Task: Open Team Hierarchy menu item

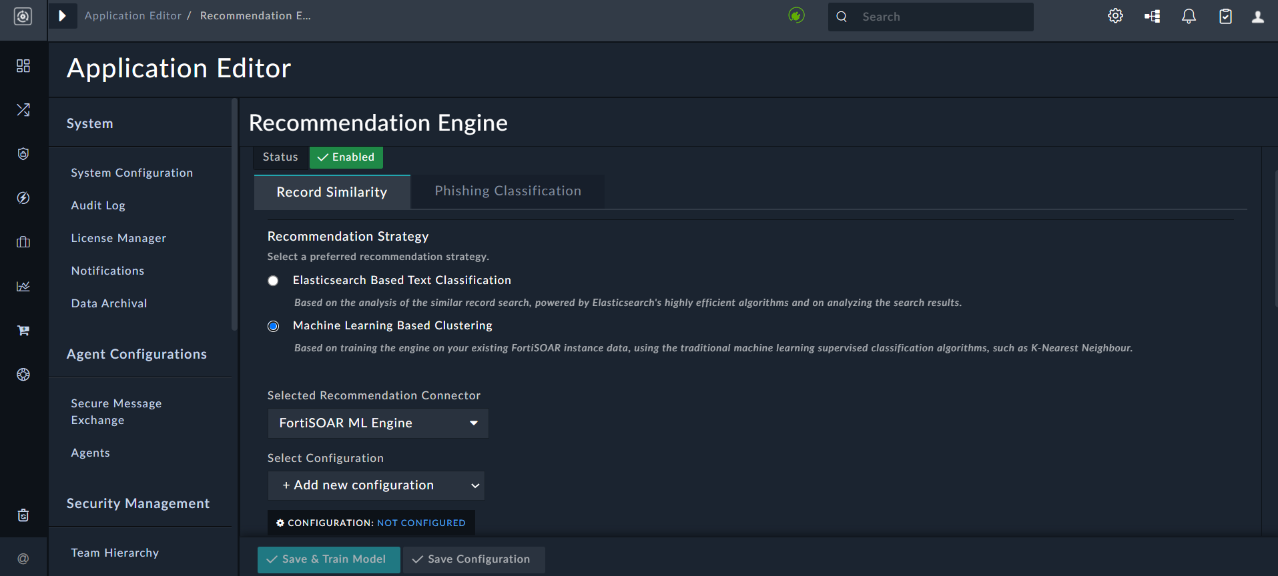Action: (115, 553)
